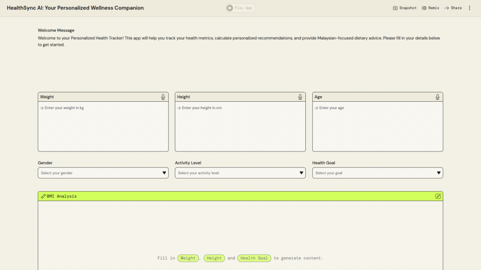The width and height of the screenshot is (481, 270).
Task: Click the BMI Analysis edit icon
Action: 438,196
